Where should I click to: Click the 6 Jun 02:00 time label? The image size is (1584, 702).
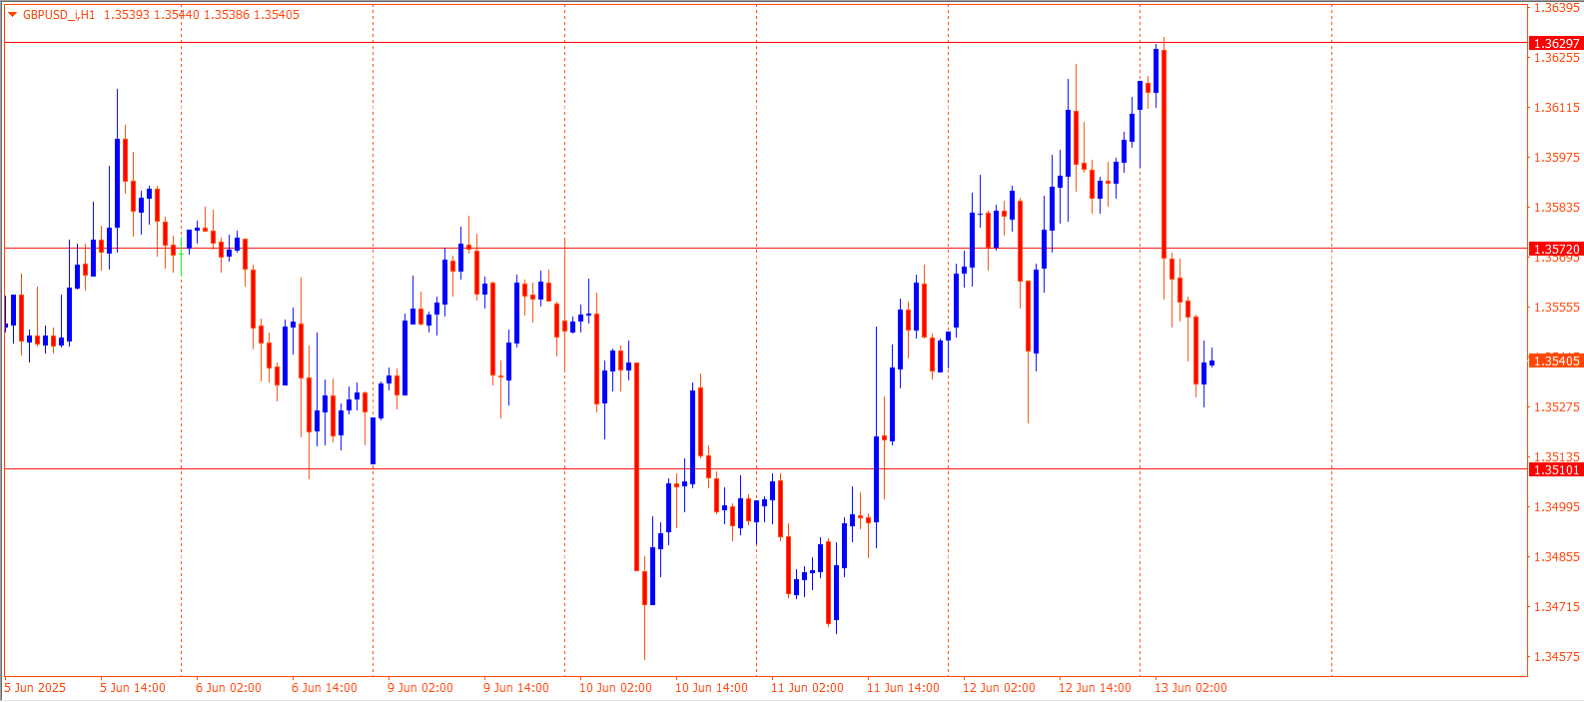229,688
